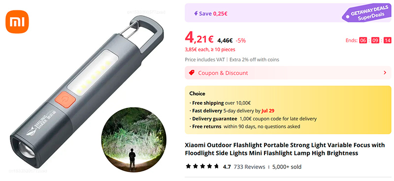Click the five-star rating icons

click(x=202, y=167)
